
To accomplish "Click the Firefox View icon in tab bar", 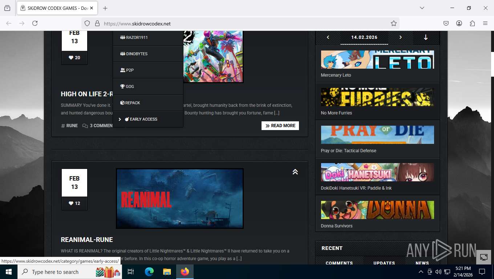I will pos(7,8).
